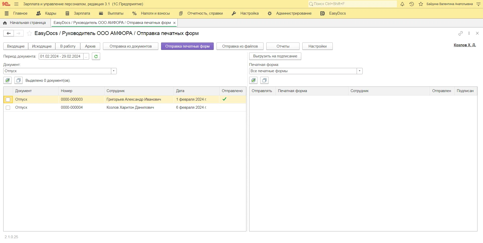Click the refresh period icon
Screen dimensions: 483x243
point(96,56)
